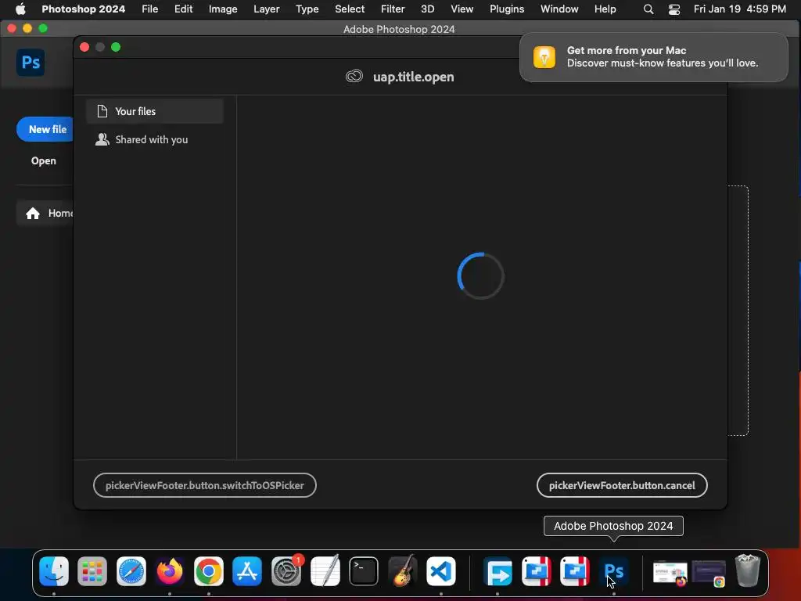Click the Photoshop Ps dock icon
Viewport: 801px width, 601px height.
pyautogui.click(x=613, y=570)
